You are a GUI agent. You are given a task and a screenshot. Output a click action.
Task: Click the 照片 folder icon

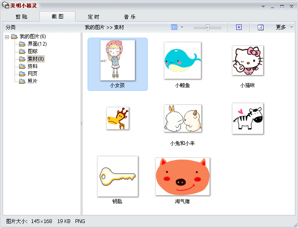[x=22, y=81]
